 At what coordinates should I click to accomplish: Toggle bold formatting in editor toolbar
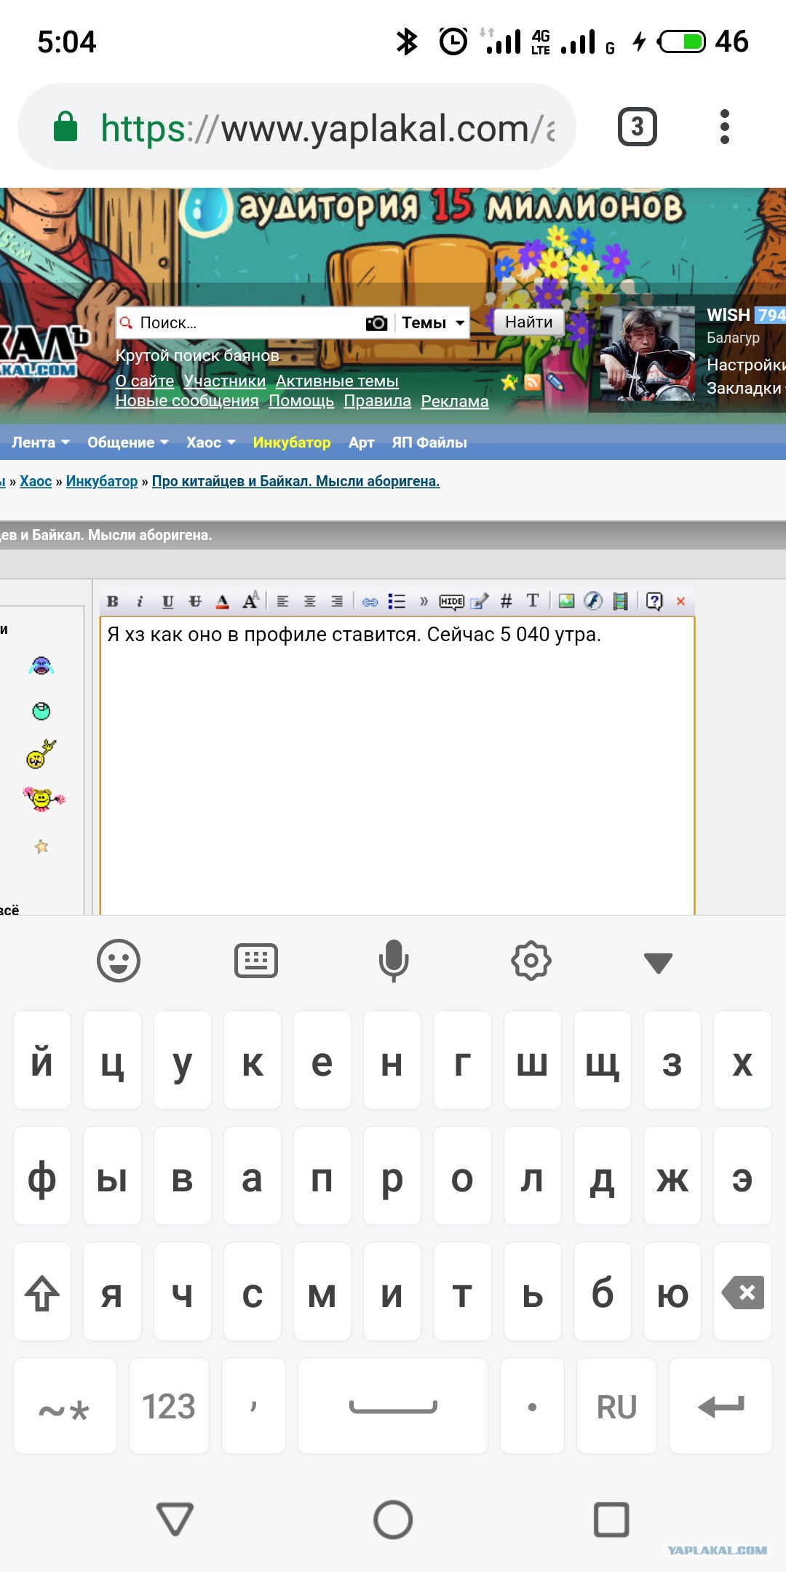coord(113,601)
